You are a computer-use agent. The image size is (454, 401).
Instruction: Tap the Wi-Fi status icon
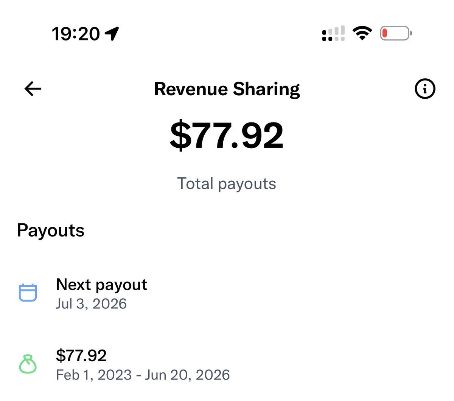click(362, 33)
